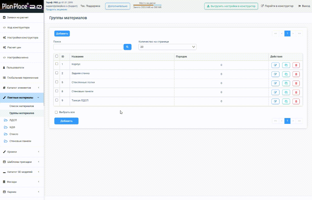Open Настройки конструктора menu item

coord(22,37)
